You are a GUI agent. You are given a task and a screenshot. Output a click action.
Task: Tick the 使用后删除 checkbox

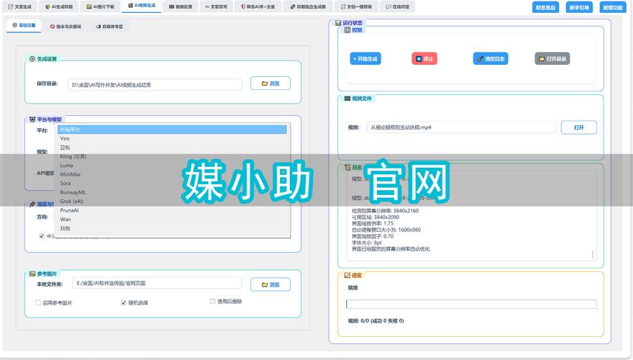click(212, 302)
